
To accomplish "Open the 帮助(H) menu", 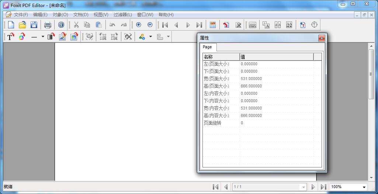I will point(166,15).
